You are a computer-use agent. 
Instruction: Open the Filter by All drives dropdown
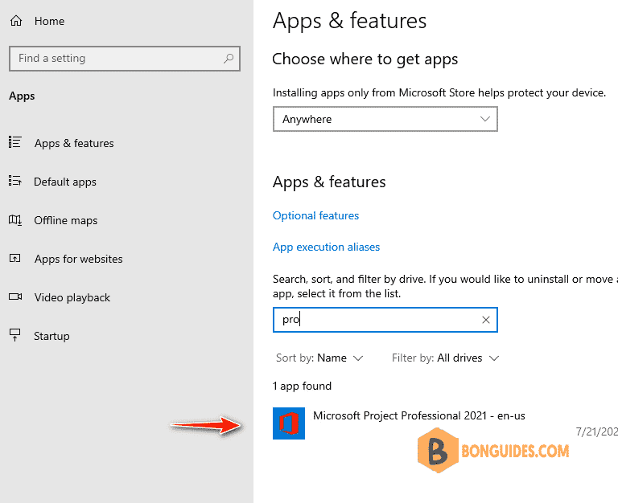point(445,358)
